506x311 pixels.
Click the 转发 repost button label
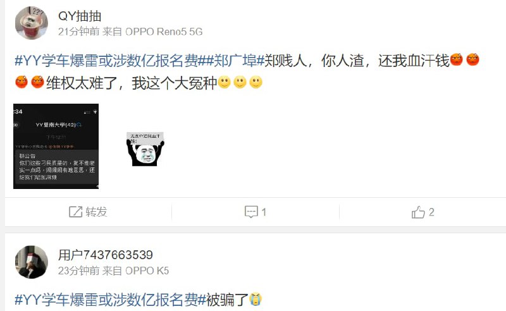(96, 212)
